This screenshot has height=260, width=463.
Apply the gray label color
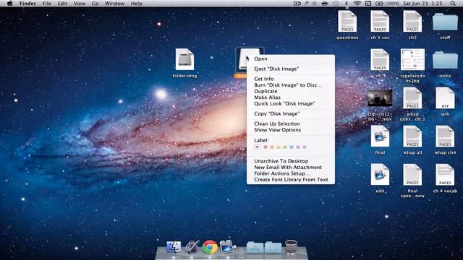(305, 147)
